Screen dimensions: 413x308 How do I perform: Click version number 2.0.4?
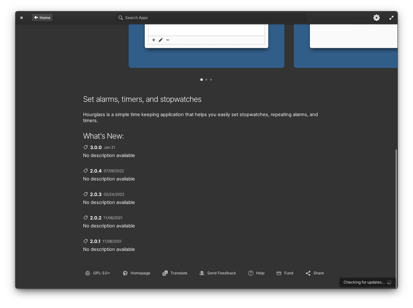click(96, 171)
